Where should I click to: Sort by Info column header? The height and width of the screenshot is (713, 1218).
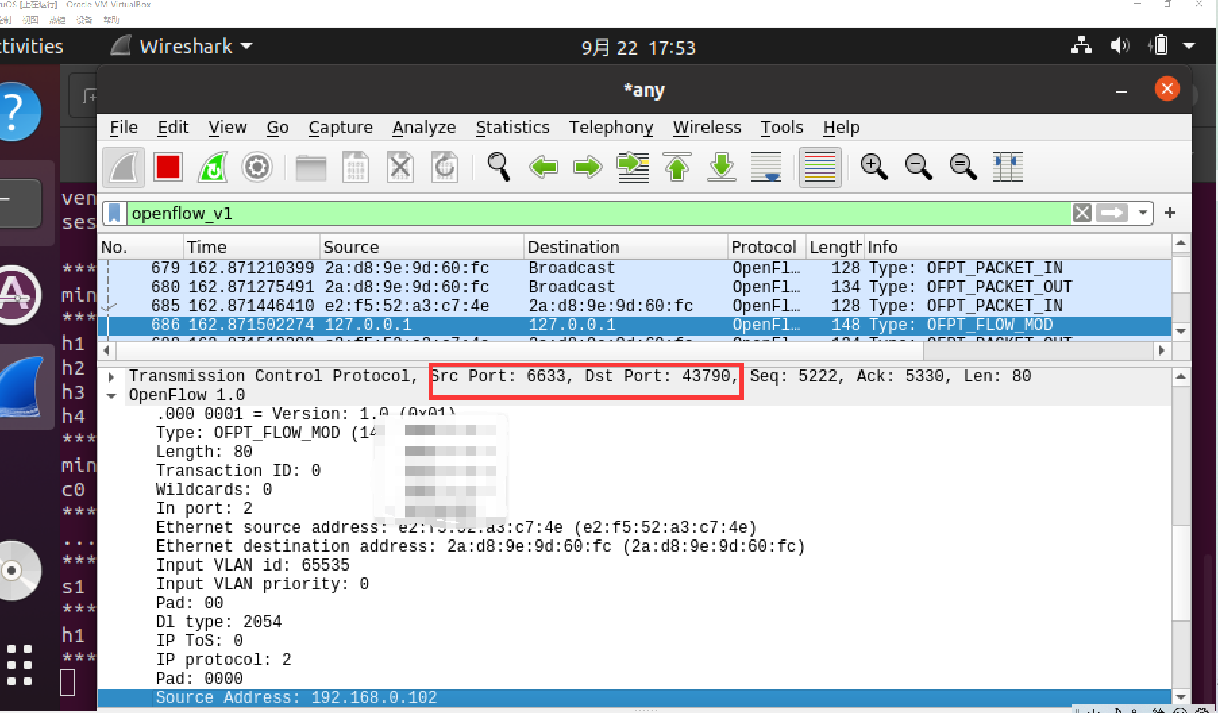tap(1017, 247)
